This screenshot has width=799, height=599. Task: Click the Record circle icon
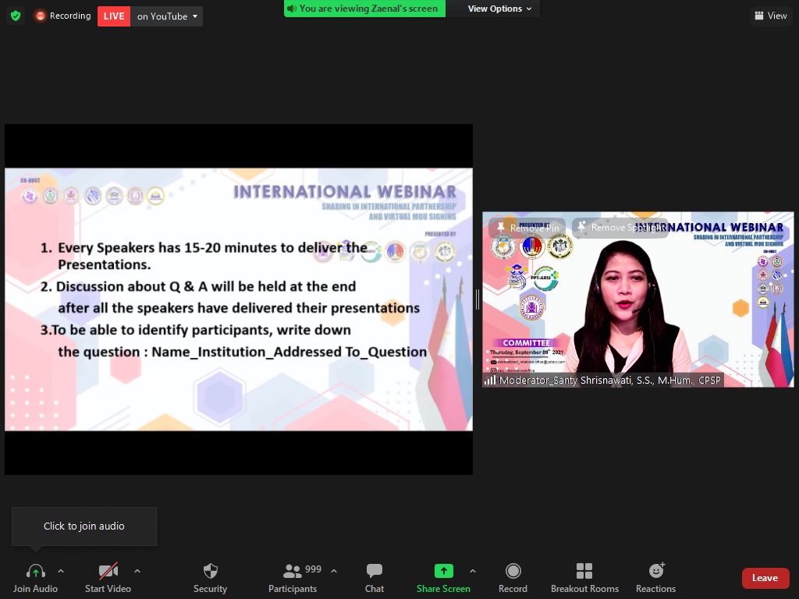[x=513, y=571]
